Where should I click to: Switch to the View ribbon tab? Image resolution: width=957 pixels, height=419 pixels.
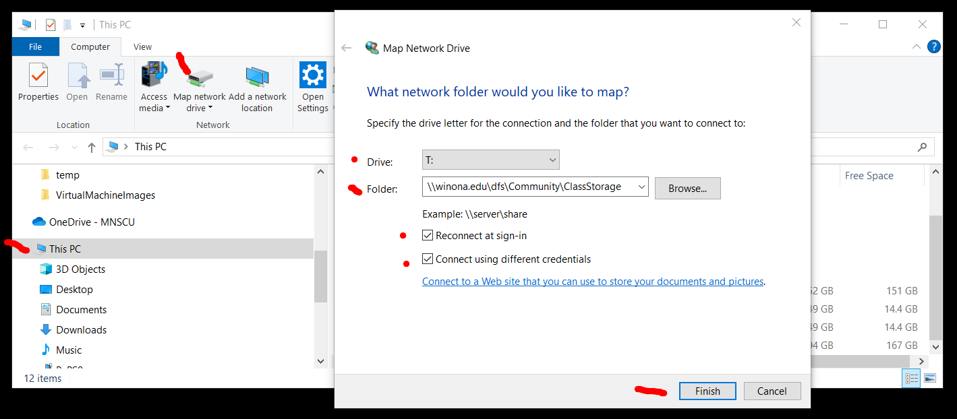(143, 46)
